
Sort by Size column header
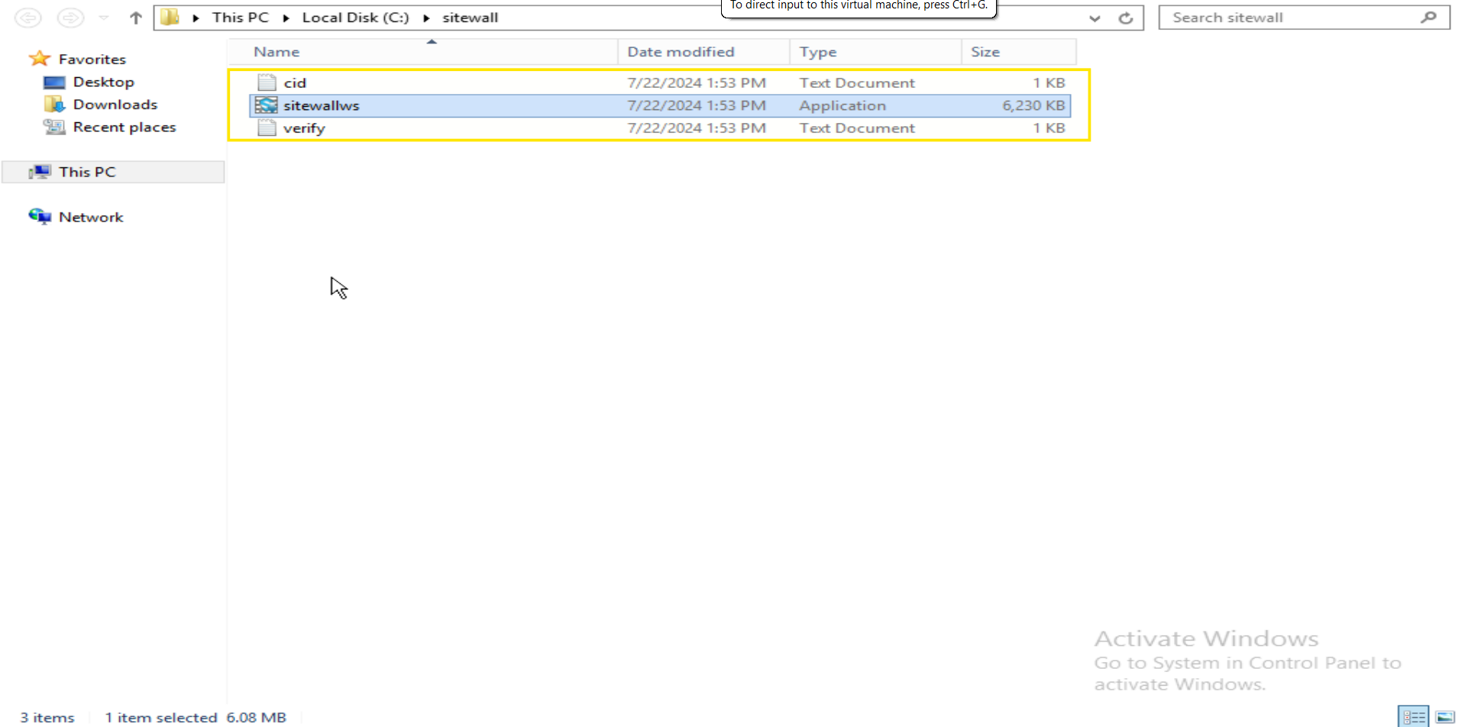click(x=1019, y=52)
